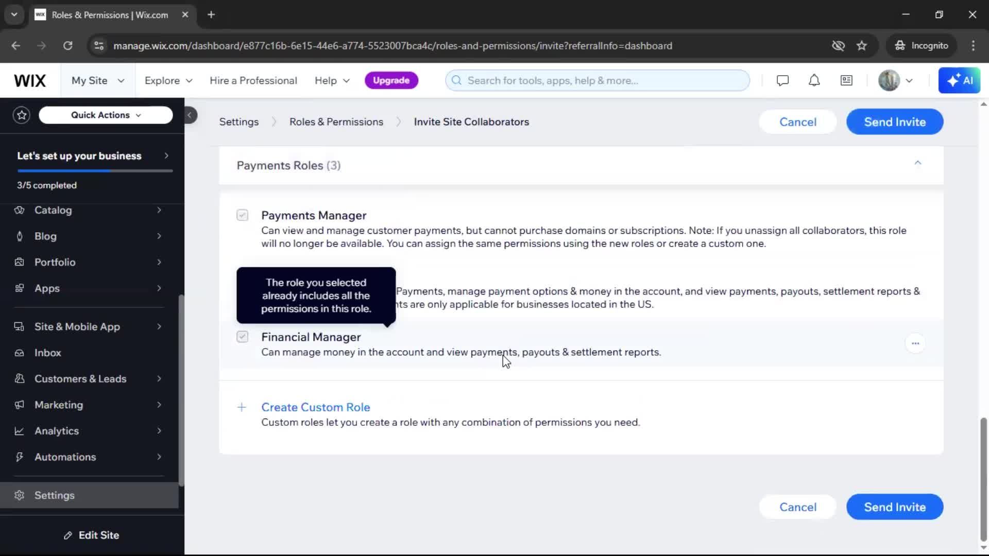Viewport: 989px width, 556px height.
Task: Click the Apps sidebar icon
Action: pos(20,288)
